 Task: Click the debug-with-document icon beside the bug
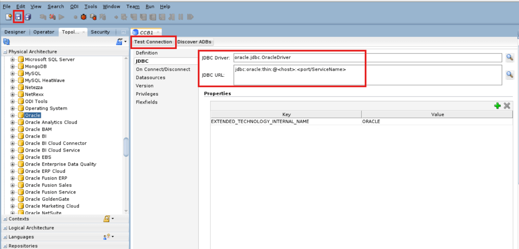(93, 17)
